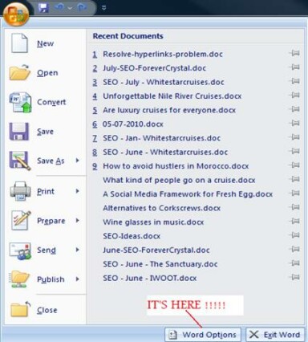Choose the New menu label
308x342 pixels.
(45, 43)
